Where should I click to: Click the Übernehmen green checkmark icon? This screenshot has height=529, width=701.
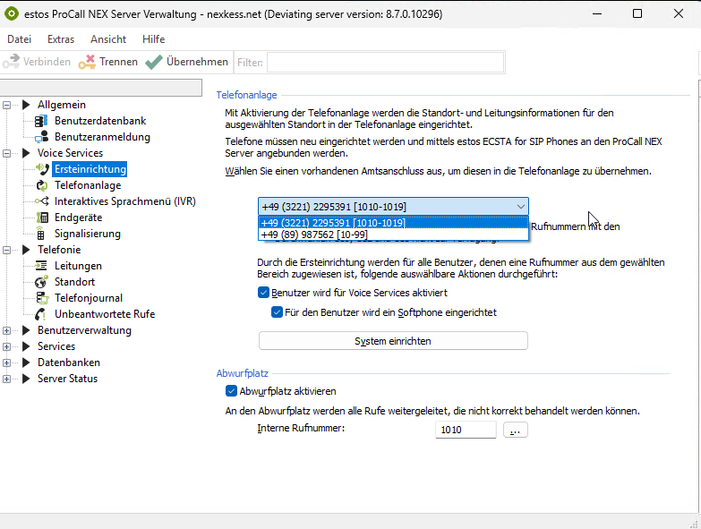[x=153, y=62]
